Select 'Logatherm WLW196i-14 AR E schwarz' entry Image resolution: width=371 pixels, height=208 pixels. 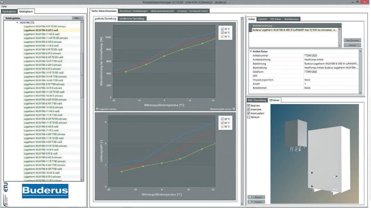click(x=43, y=96)
